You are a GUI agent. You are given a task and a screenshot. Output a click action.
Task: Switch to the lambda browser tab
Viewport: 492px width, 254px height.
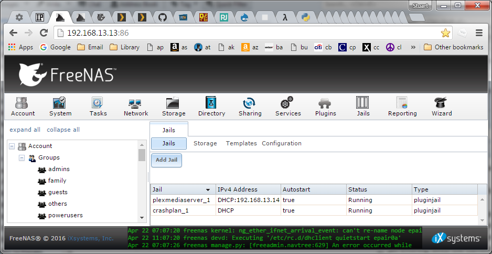pyautogui.click(x=285, y=17)
